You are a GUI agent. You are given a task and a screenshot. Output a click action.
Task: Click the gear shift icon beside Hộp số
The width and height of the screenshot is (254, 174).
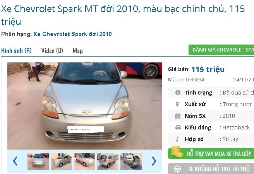click(177, 139)
